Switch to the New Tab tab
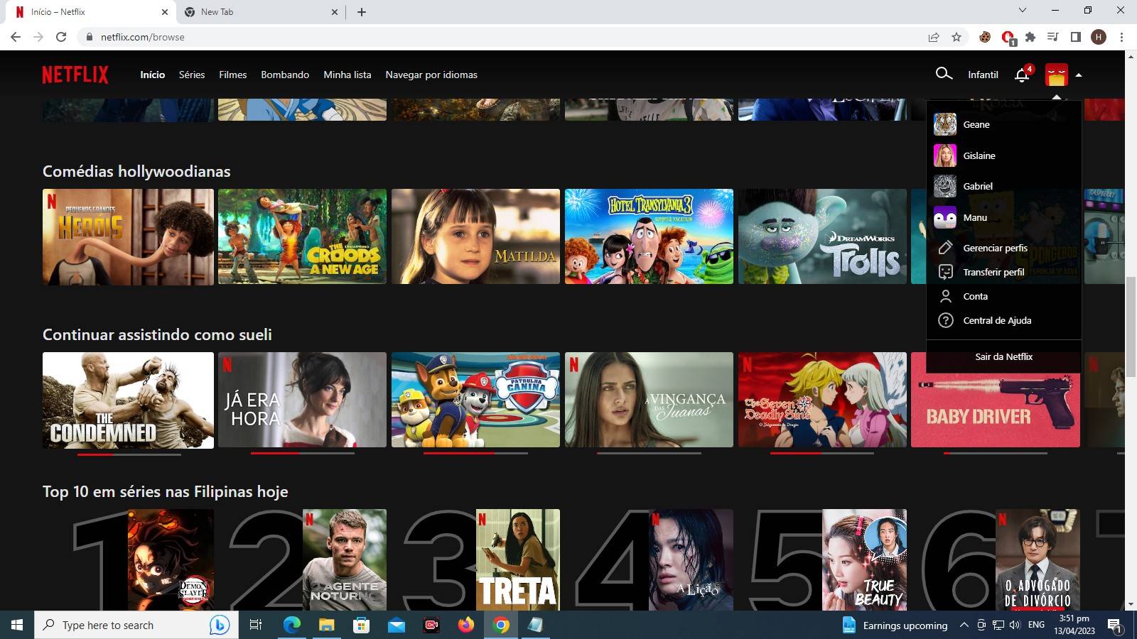The width and height of the screenshot is (1137, 639). [259, 12]
